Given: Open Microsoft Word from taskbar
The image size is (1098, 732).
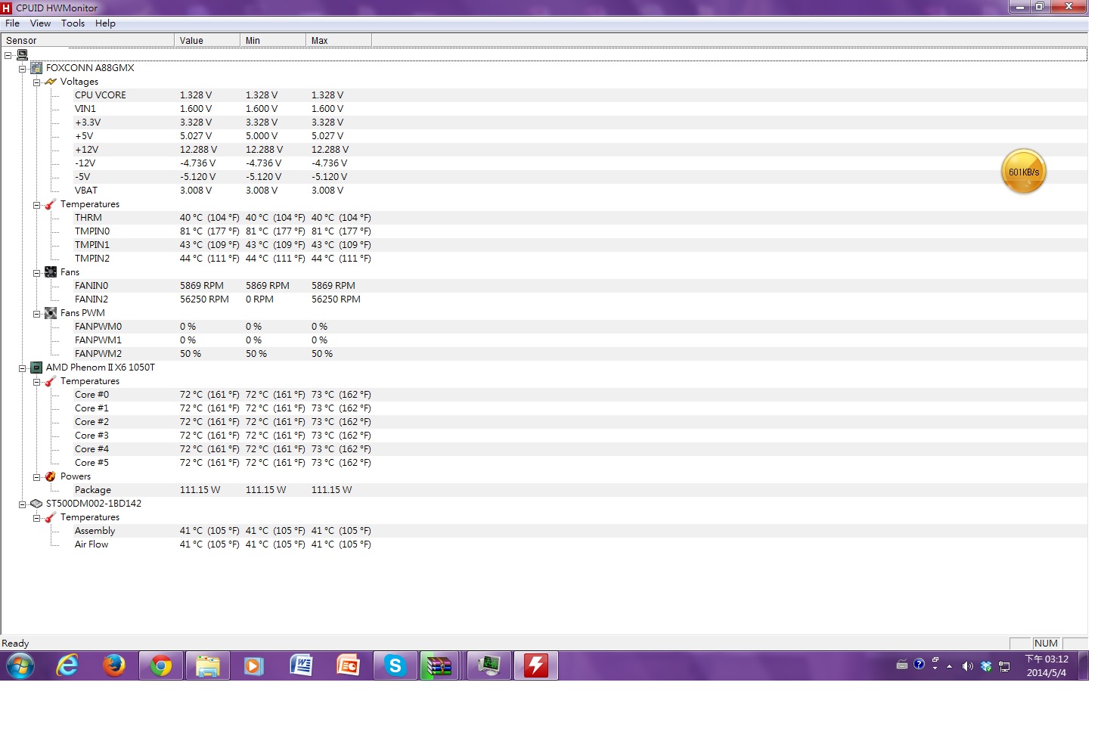Looking at the screenshot, I should pyautogui.click(x=300, y=666).
